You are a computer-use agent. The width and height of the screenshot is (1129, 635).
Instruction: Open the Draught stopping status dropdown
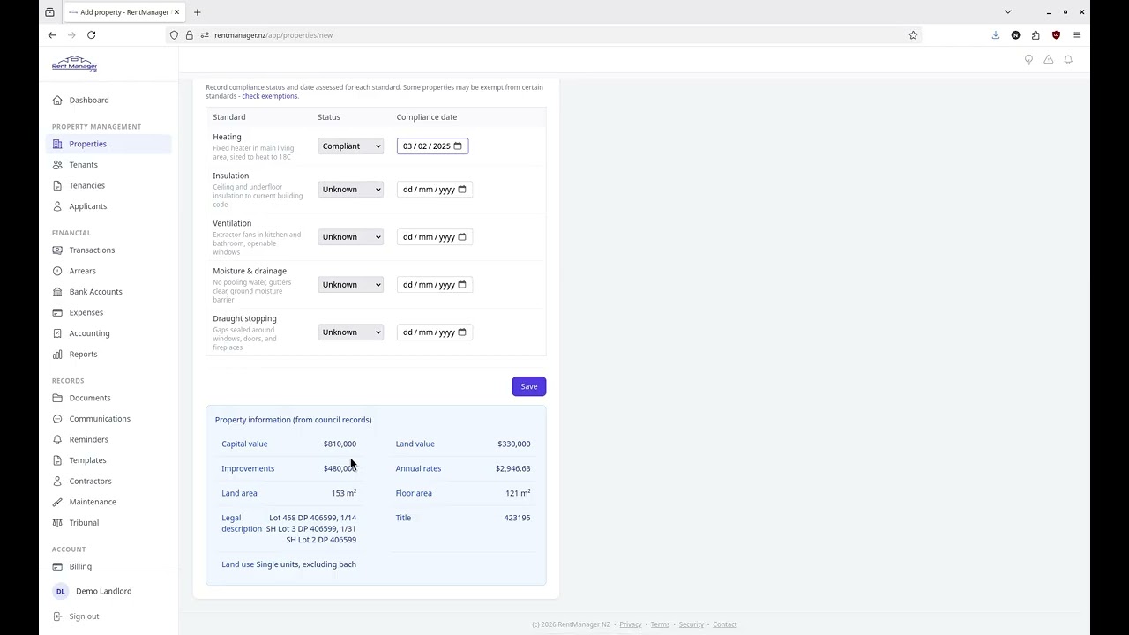pos(350,332)
